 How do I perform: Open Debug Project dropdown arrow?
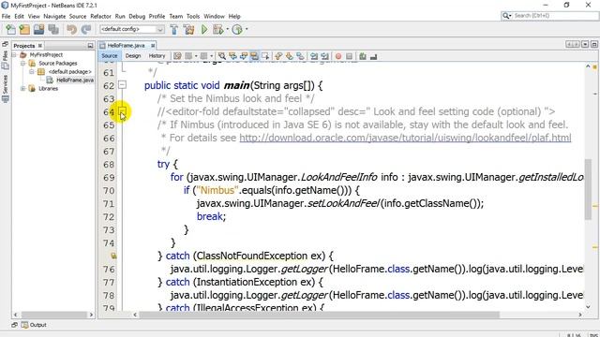click(227, 29)
